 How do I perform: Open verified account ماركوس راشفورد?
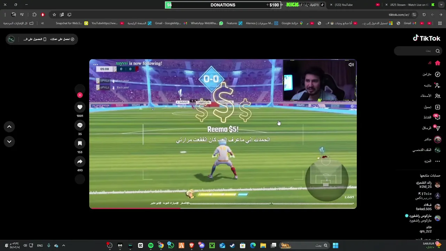[423, 218]
